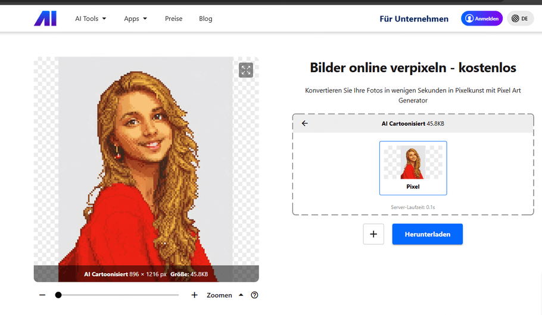Go to the Preise page
Screen dimensions: 542x315
173,18
